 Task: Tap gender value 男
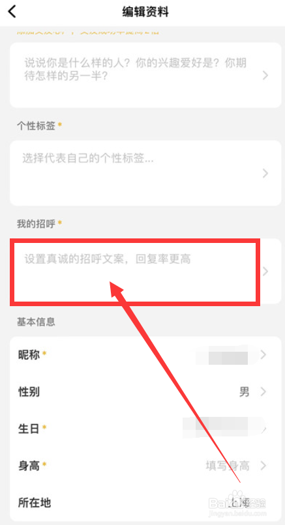[244, 391]
